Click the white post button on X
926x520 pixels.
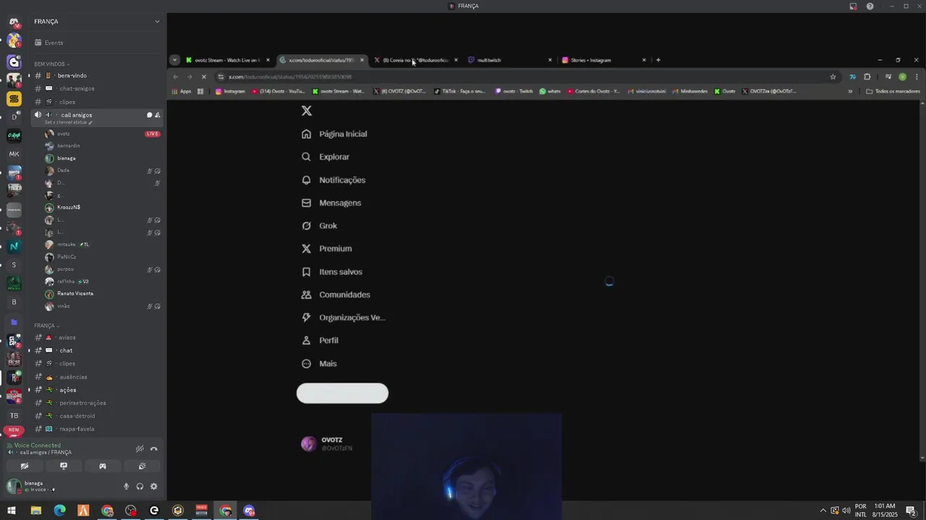pos(342,393)
